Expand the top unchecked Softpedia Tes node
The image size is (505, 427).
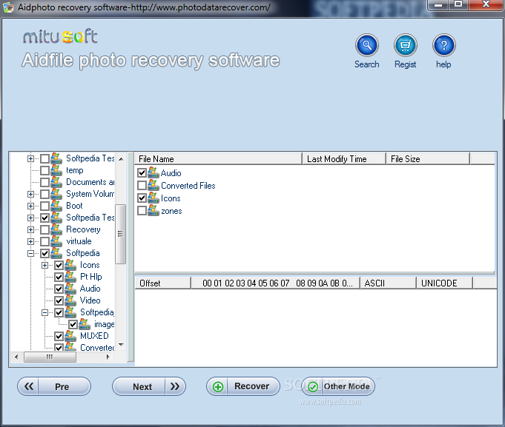[x=30, y=158]
